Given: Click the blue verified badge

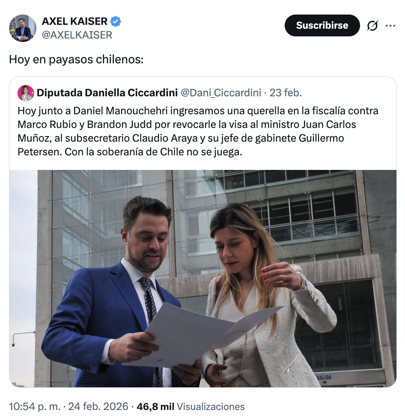Looking at the screenshot, I should tap(116, 21).
